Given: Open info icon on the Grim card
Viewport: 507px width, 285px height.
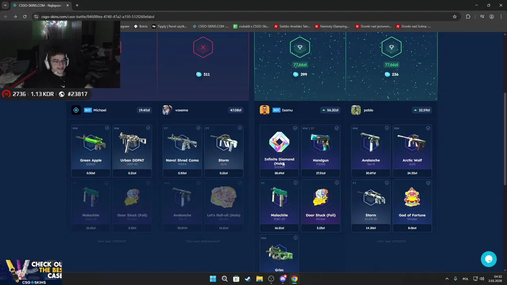Looking at the screenshot, I should (x=295, y=238).
